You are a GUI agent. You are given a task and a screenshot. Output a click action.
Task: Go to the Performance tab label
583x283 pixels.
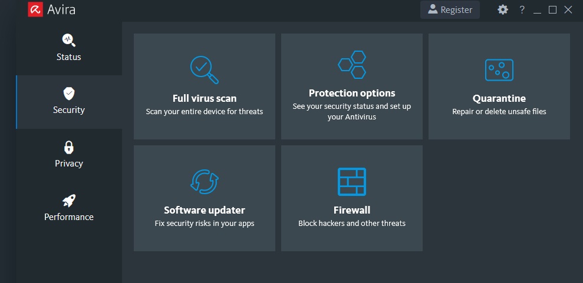click(69, 217)
